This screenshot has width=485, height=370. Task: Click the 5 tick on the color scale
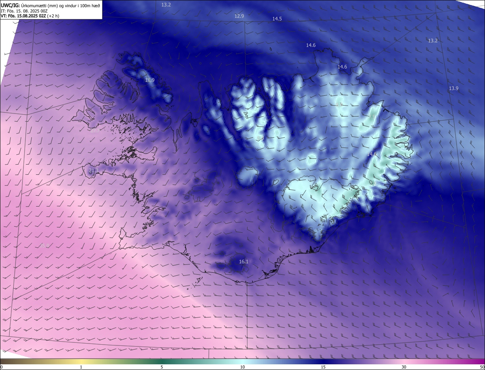click(162, 367)
